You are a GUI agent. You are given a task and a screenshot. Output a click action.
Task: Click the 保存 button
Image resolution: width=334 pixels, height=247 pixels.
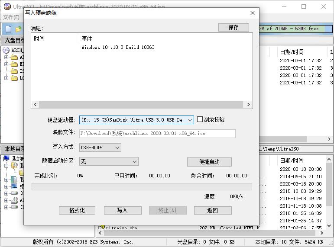pyautogui.click(x=233, y=27)
